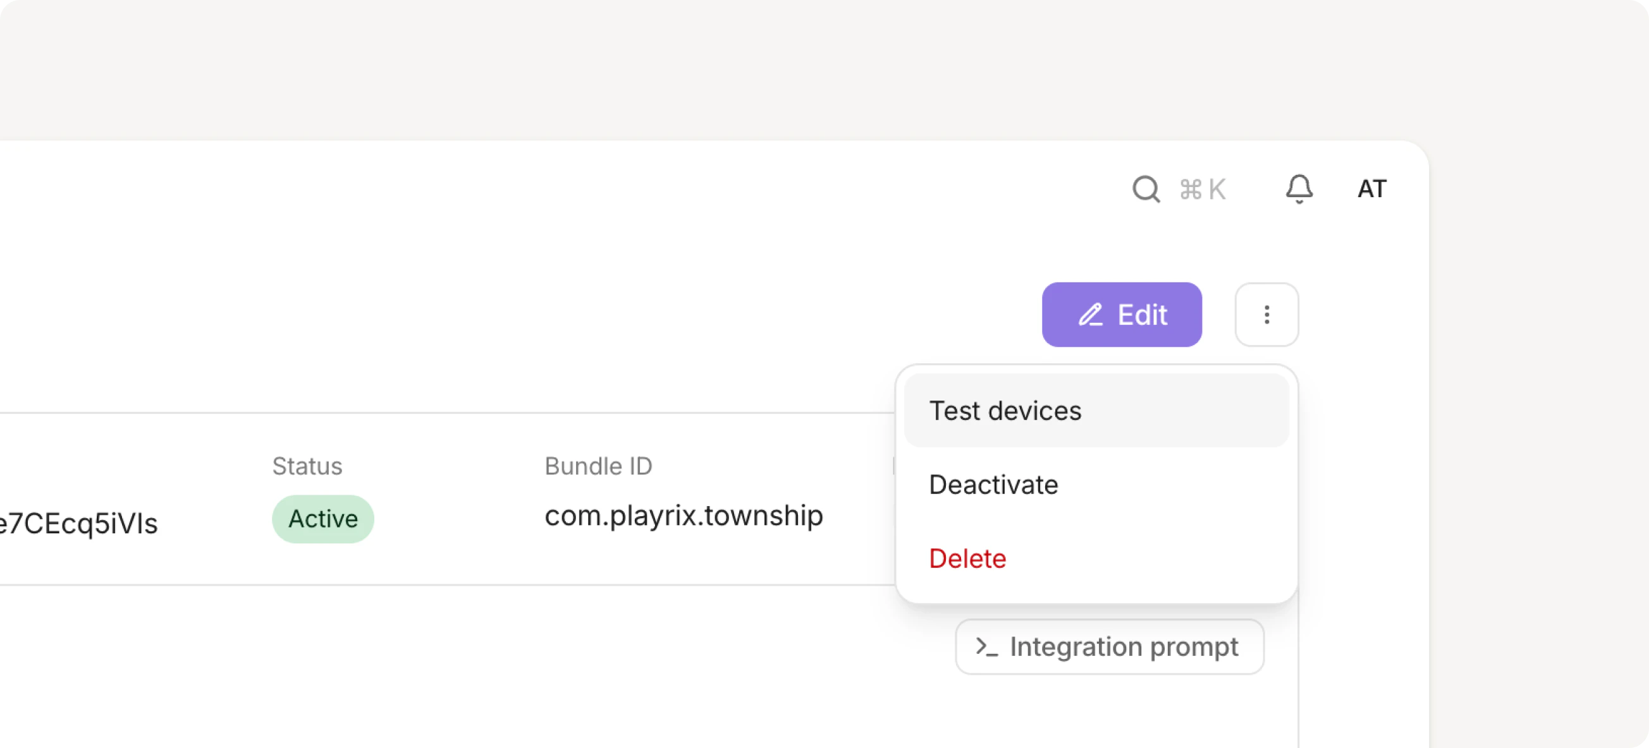This screenshot has height=748, width=1649.
Task: Click the ⌘ command symbol shortcut hint
Action: 1191,190
